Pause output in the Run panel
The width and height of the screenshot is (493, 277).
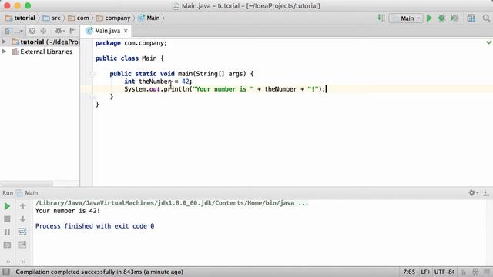click(x=7, y=232)
